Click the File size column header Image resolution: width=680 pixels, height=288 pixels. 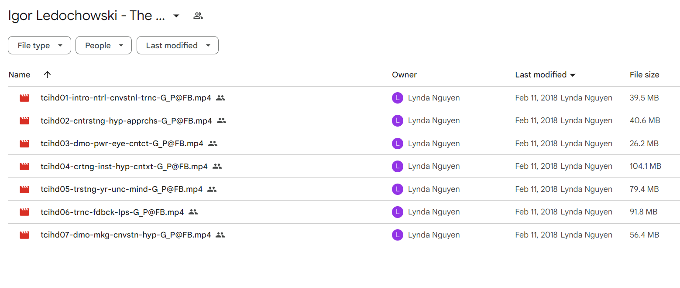point(644,75)
